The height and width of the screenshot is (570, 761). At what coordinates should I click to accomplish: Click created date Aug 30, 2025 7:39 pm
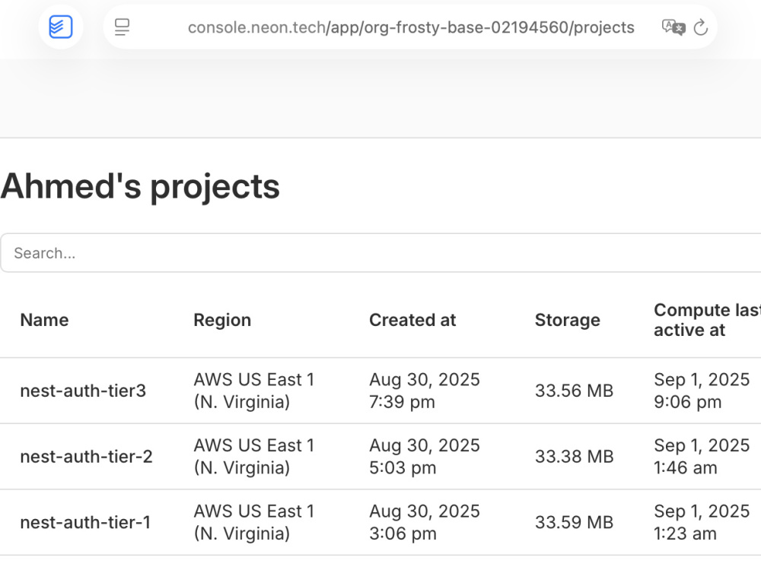424,391
